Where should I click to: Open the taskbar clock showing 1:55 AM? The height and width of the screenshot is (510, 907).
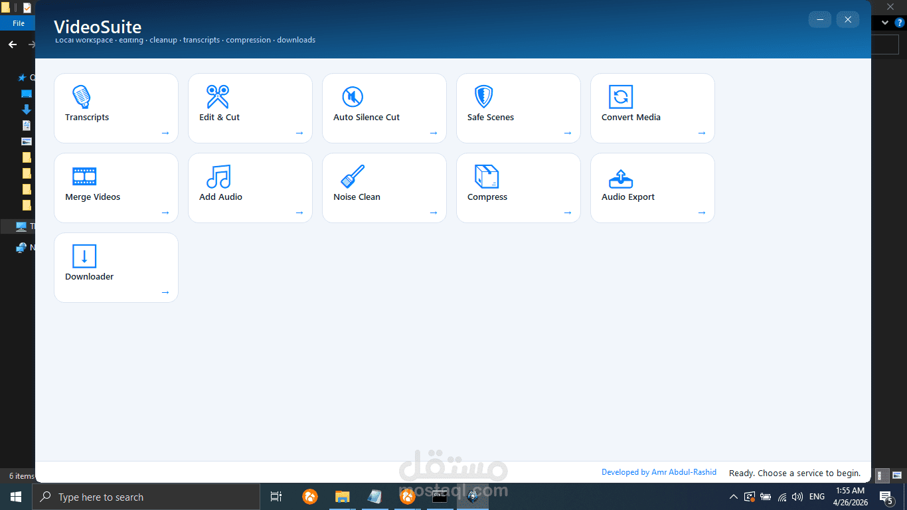tap(851, 497)
